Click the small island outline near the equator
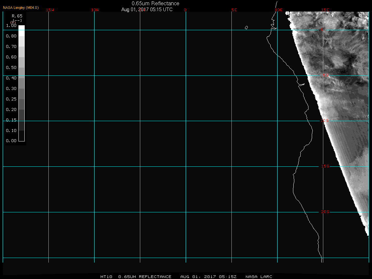This screenshot has width=372, height=279. pos(246,28)
